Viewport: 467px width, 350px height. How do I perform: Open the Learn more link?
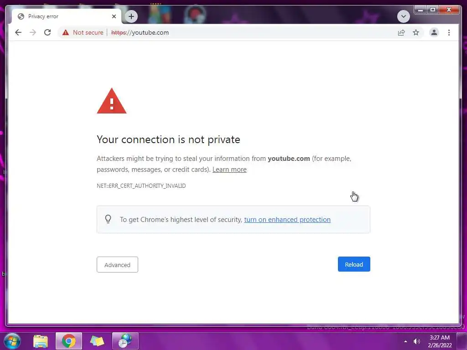click(x=229, y=170)
